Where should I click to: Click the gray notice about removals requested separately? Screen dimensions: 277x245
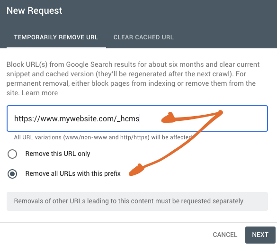pos(137,201)
